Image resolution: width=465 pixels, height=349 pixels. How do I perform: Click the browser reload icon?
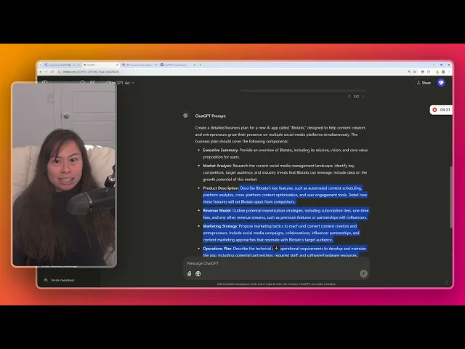52,72
